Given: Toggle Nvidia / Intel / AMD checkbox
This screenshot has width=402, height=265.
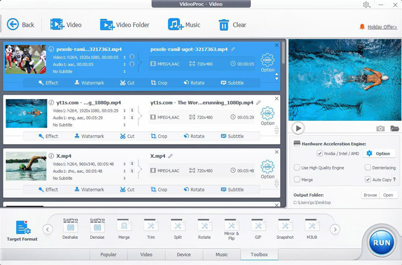Looking at the screenshot, I should click(320, 154).
